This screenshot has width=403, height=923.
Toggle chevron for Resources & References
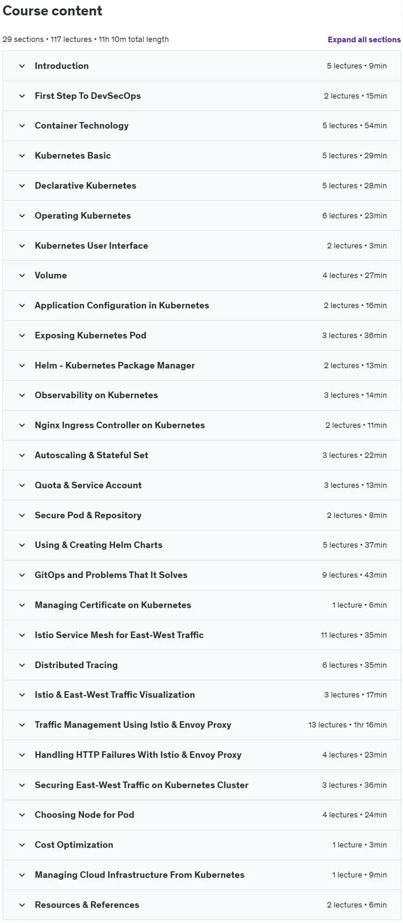[x=22, y=905]
